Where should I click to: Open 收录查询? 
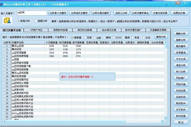181,53
